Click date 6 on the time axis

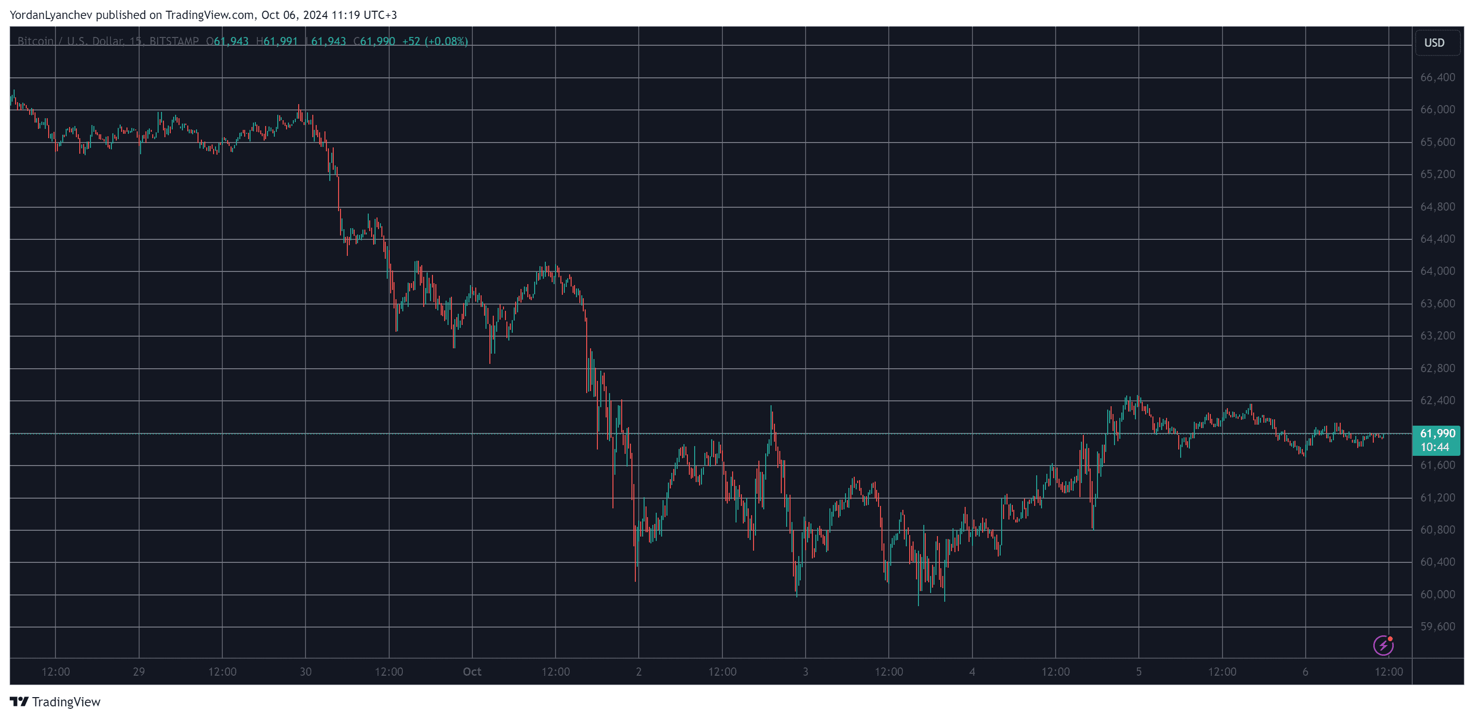click(x=1305, y=671)
